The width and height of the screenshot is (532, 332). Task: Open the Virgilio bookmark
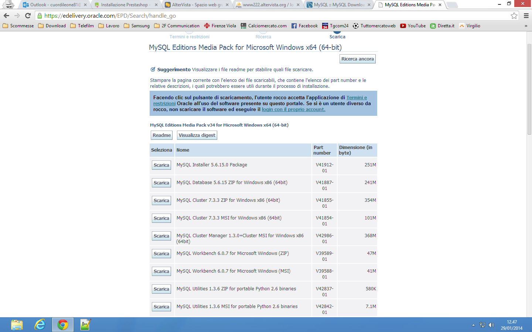click(x=470, y=26)
